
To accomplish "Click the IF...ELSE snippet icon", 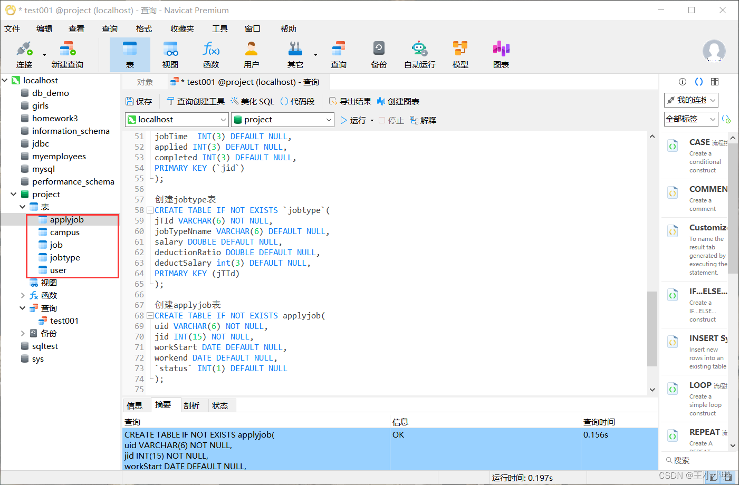I will pyautogui.click(x=673, y=295).
